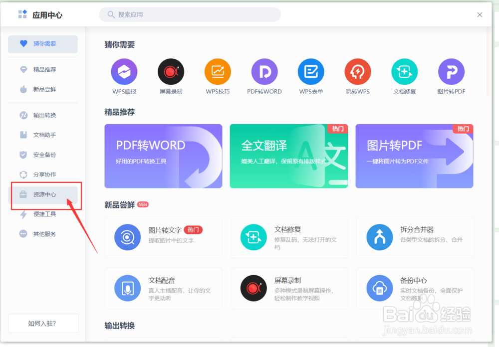Select 猜你需要 in the sidebar
The image size is (499, 347).
click(42, 44)
